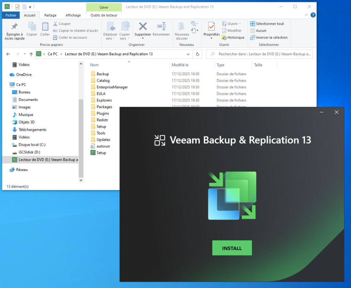Click the Renommer icon in ribbon

tap(161, 26)
